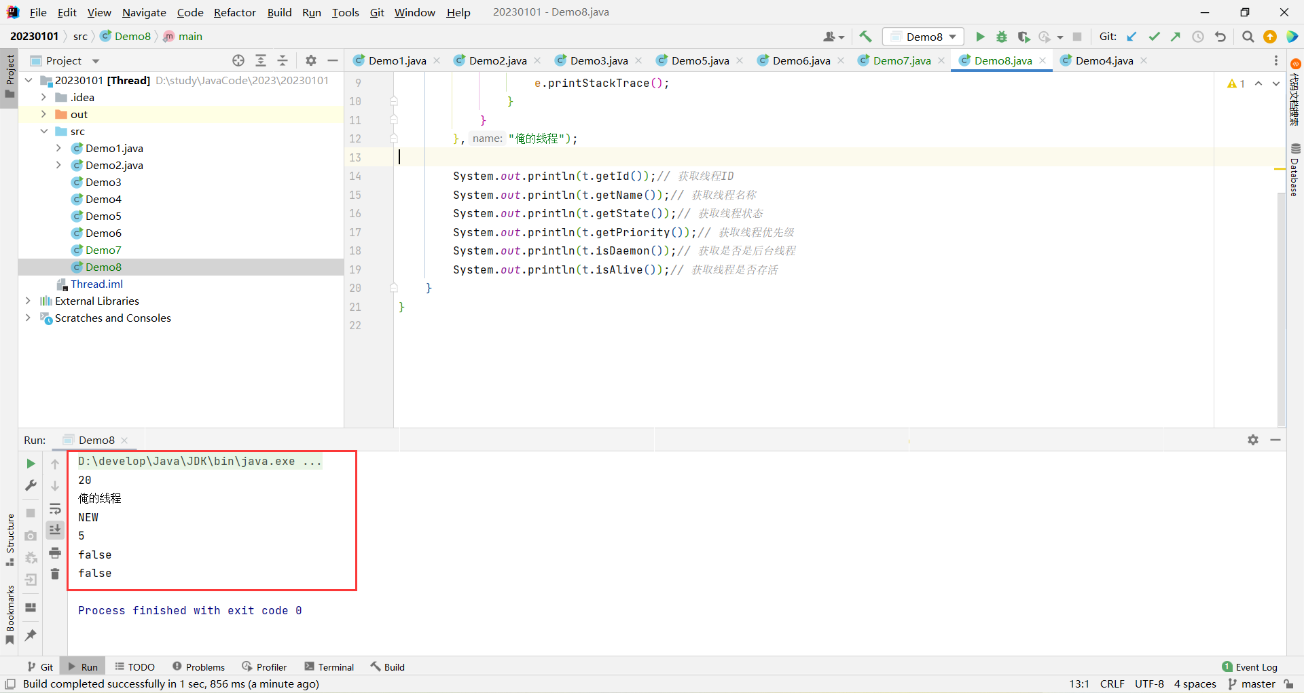
Task: Open Run panel settings gear
Action: (1253, 440)
